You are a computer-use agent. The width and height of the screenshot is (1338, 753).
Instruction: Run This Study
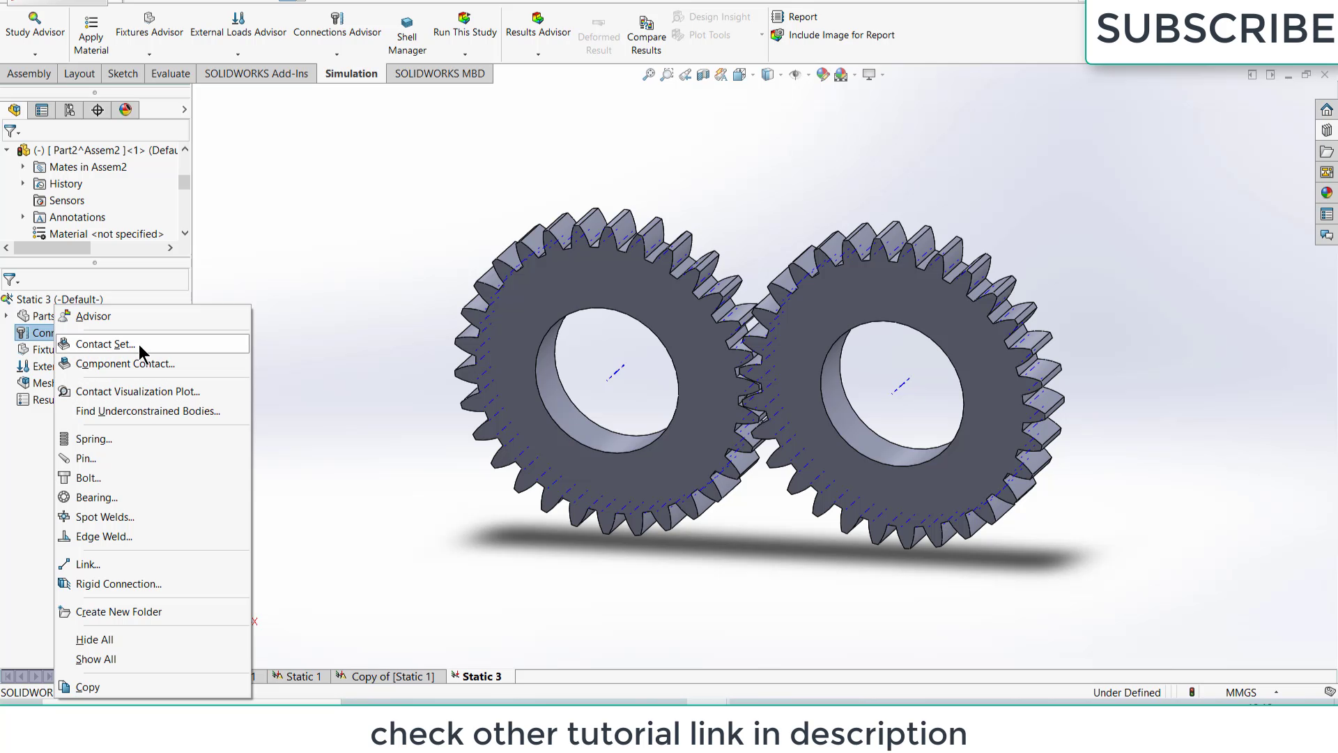[463, 28]
